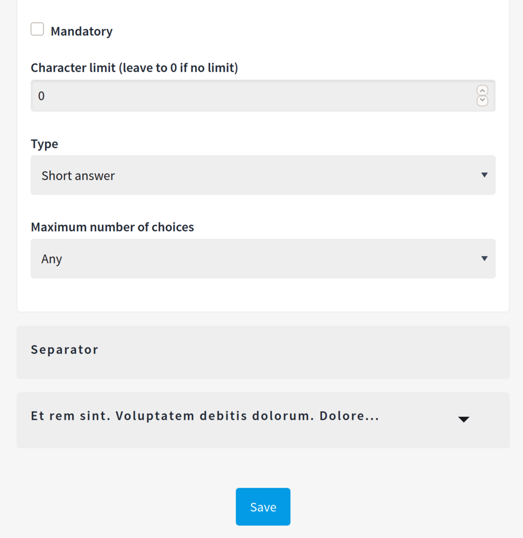Image resolution: width=523 pixels, height=538 pixels.
Task: Click Maximum number of choices label
Action: click(x=112, y=227)
